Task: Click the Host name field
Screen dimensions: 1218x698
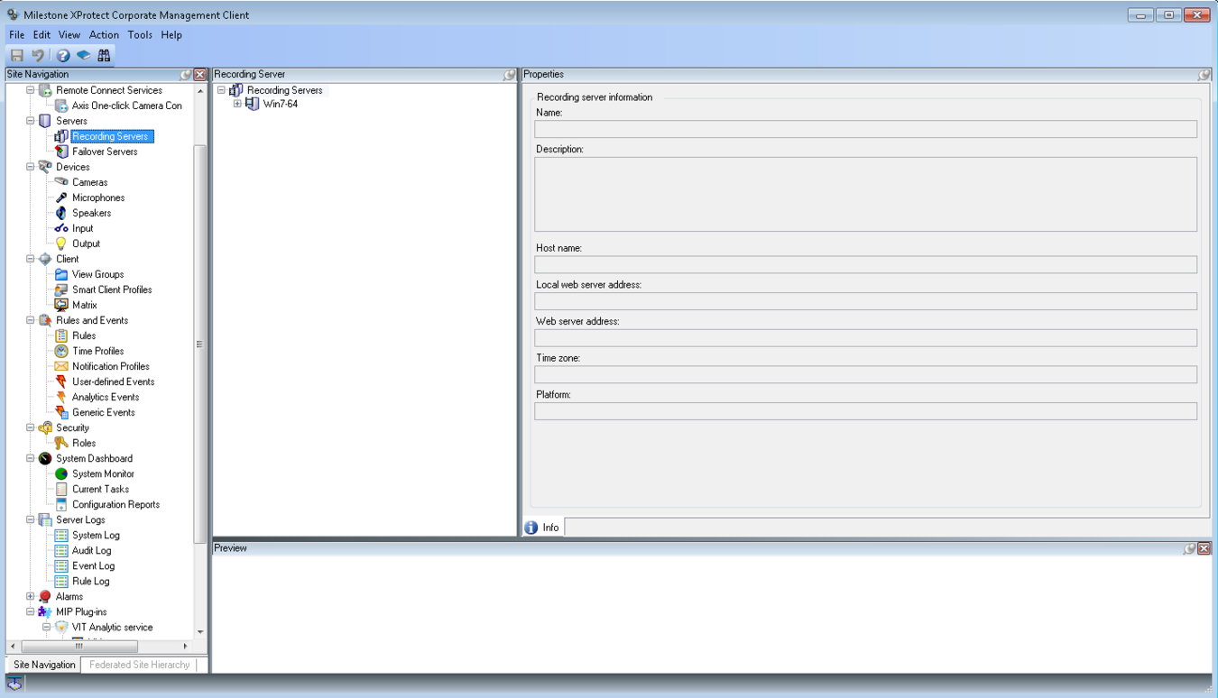Action: [x=865, y=264]
